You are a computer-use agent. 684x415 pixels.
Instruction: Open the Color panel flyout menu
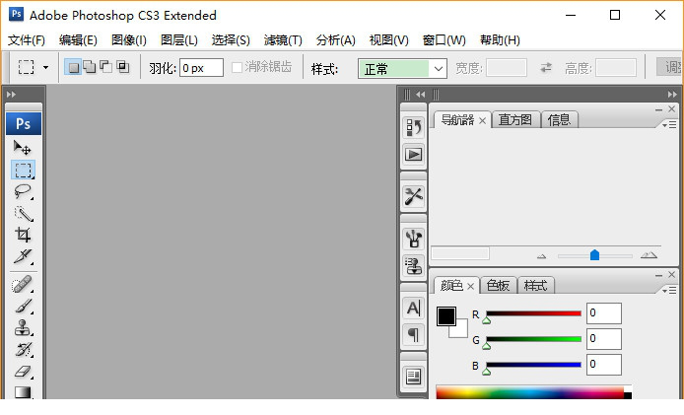[x=669, y=291]
